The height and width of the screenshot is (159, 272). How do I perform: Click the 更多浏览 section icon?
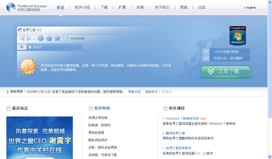click(165, 109)
